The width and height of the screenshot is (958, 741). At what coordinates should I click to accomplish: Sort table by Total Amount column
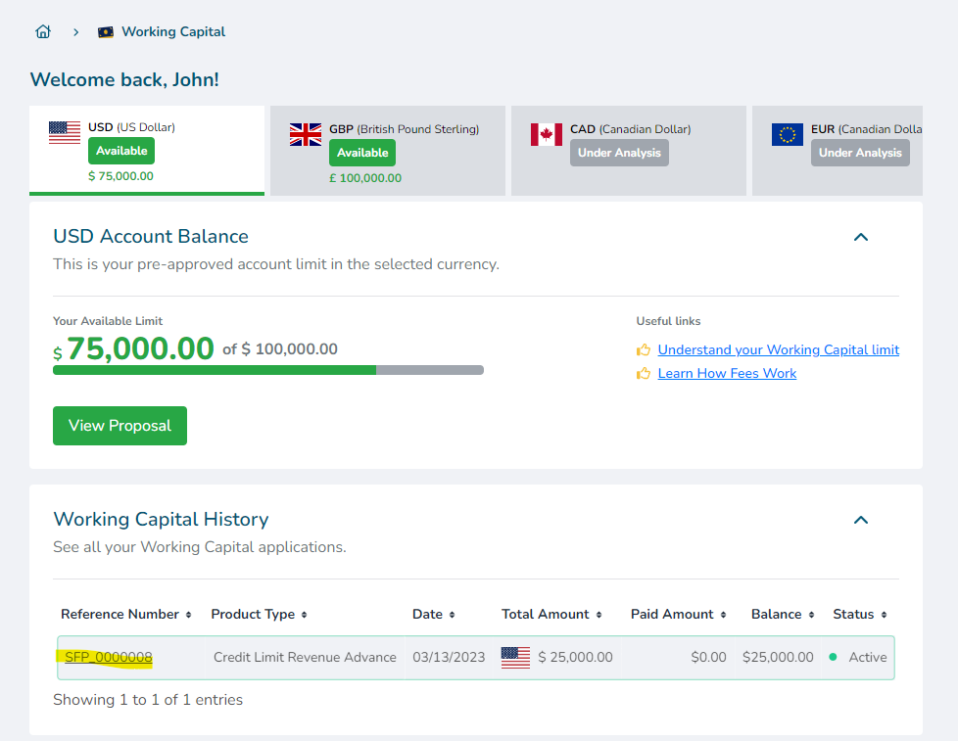click(x=551, y=614)
